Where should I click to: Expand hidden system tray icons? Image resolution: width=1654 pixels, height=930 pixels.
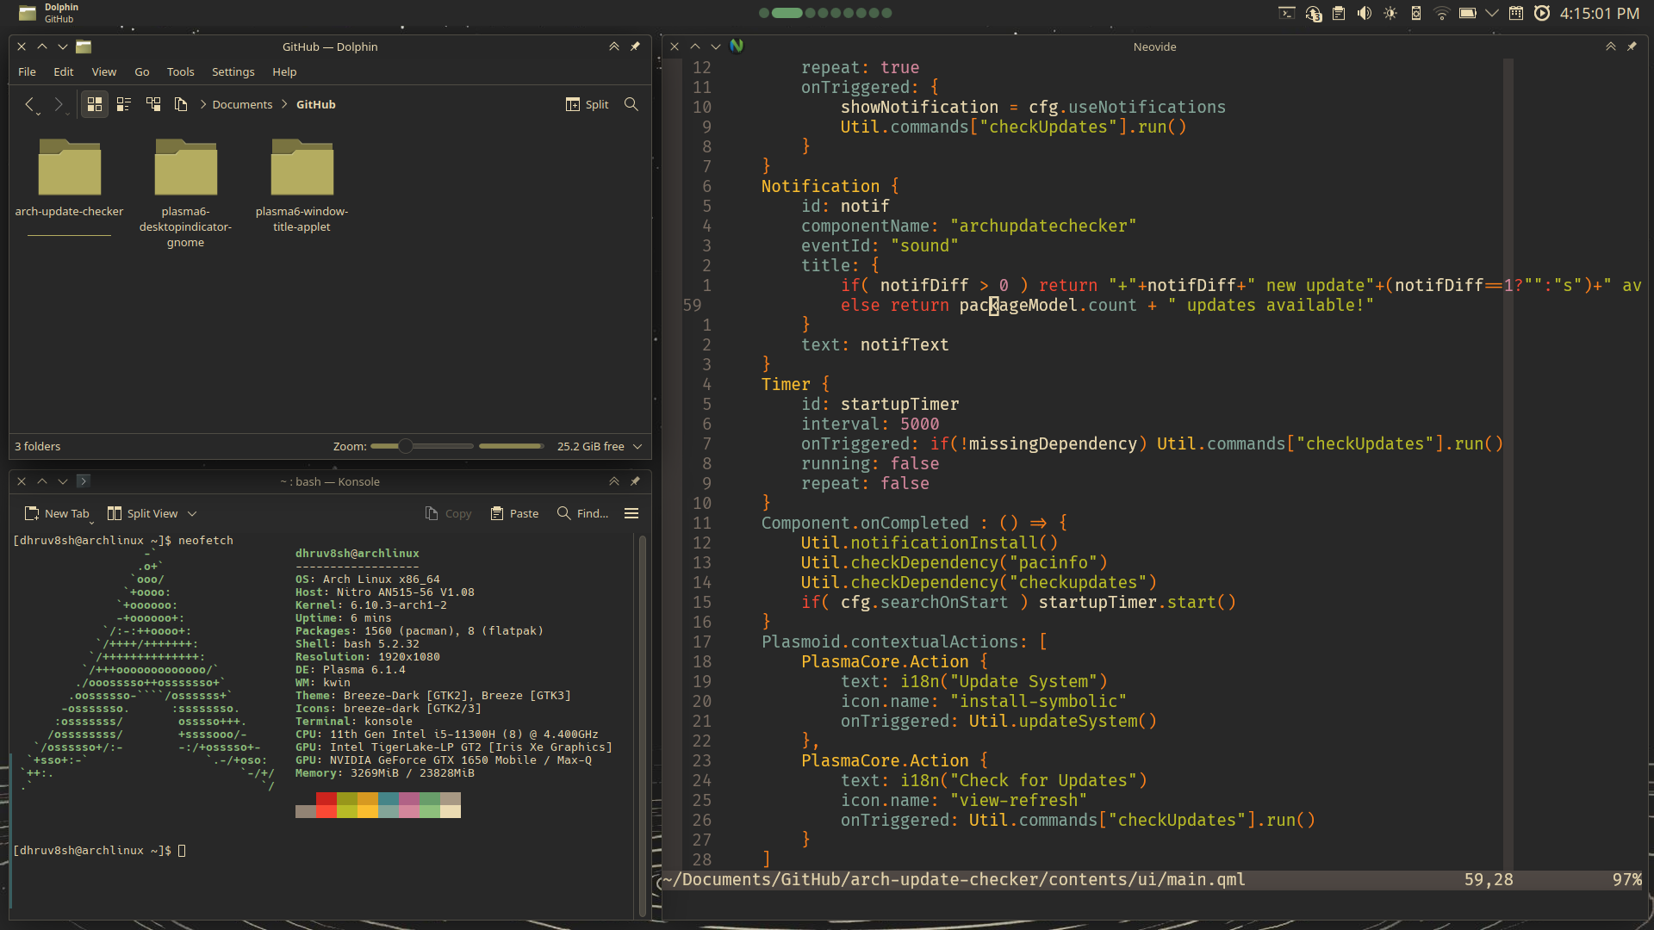pos(1493,14)
